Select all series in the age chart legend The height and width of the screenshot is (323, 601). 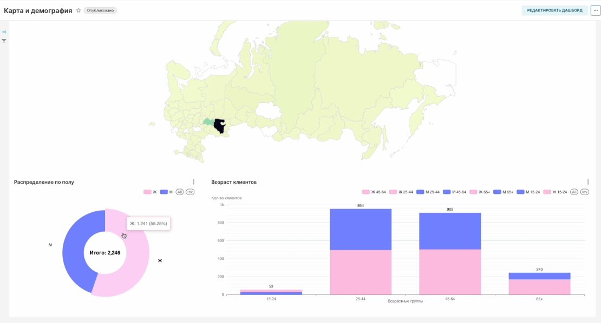[574, 192]
